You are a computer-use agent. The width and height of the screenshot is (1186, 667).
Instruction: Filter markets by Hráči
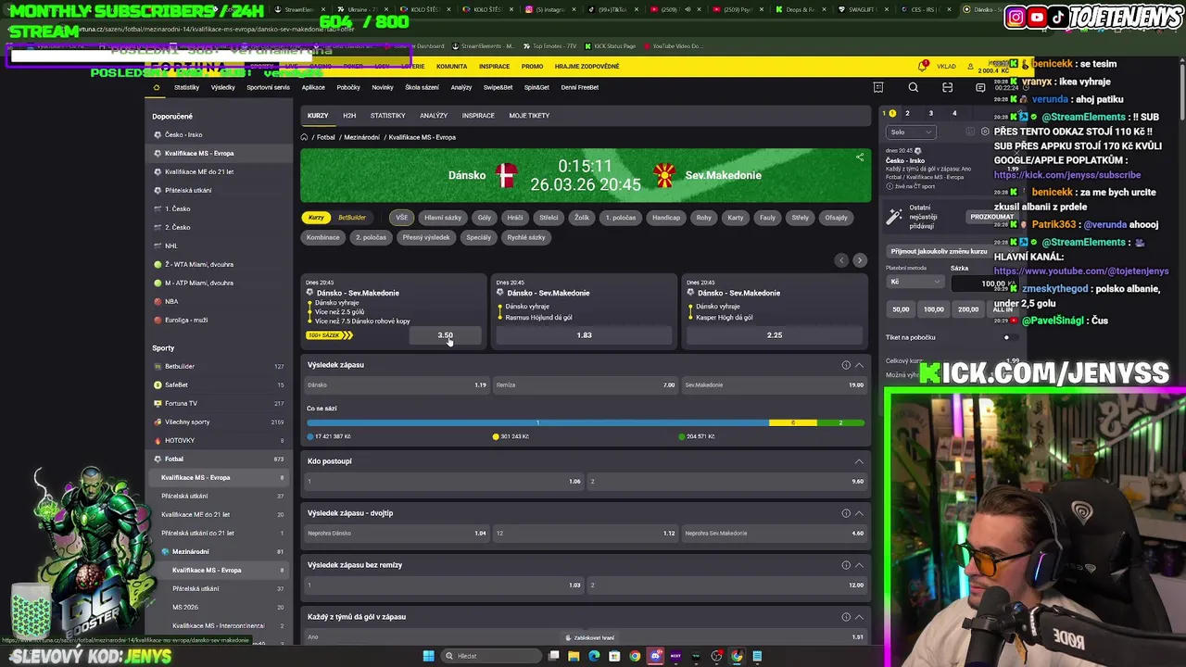click(515, 218)
